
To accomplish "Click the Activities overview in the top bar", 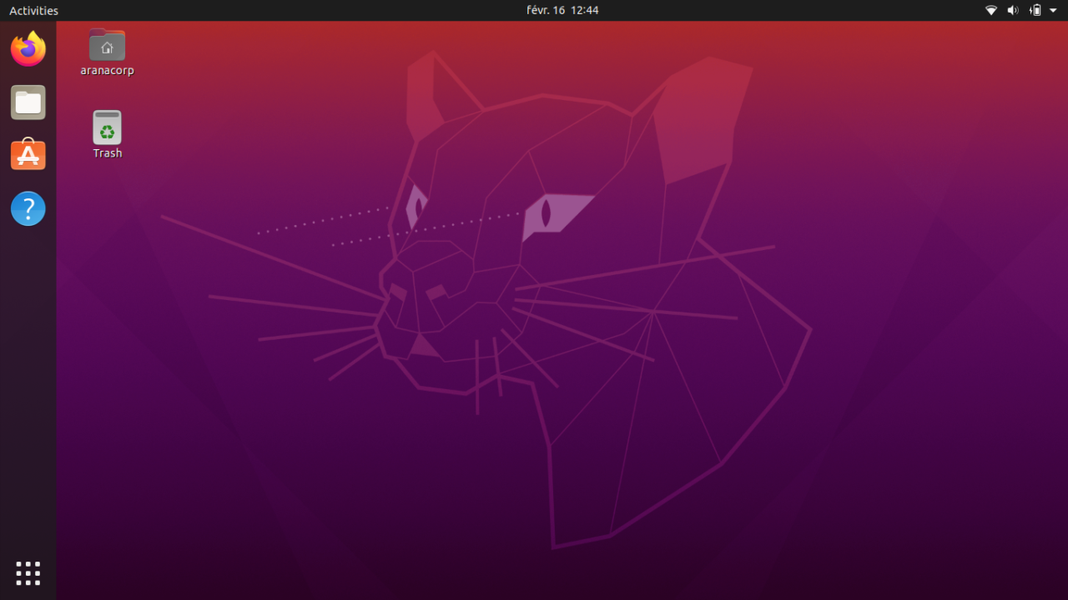I will 33,10.
